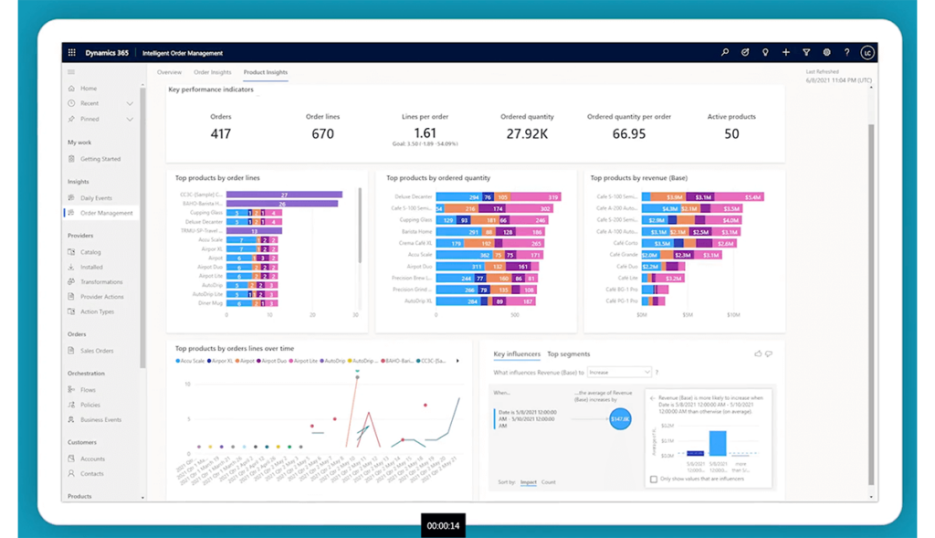The height and width of the screenshot is (538, 935).
Task: Open the Top segments tab
Action: pos(570,353)
